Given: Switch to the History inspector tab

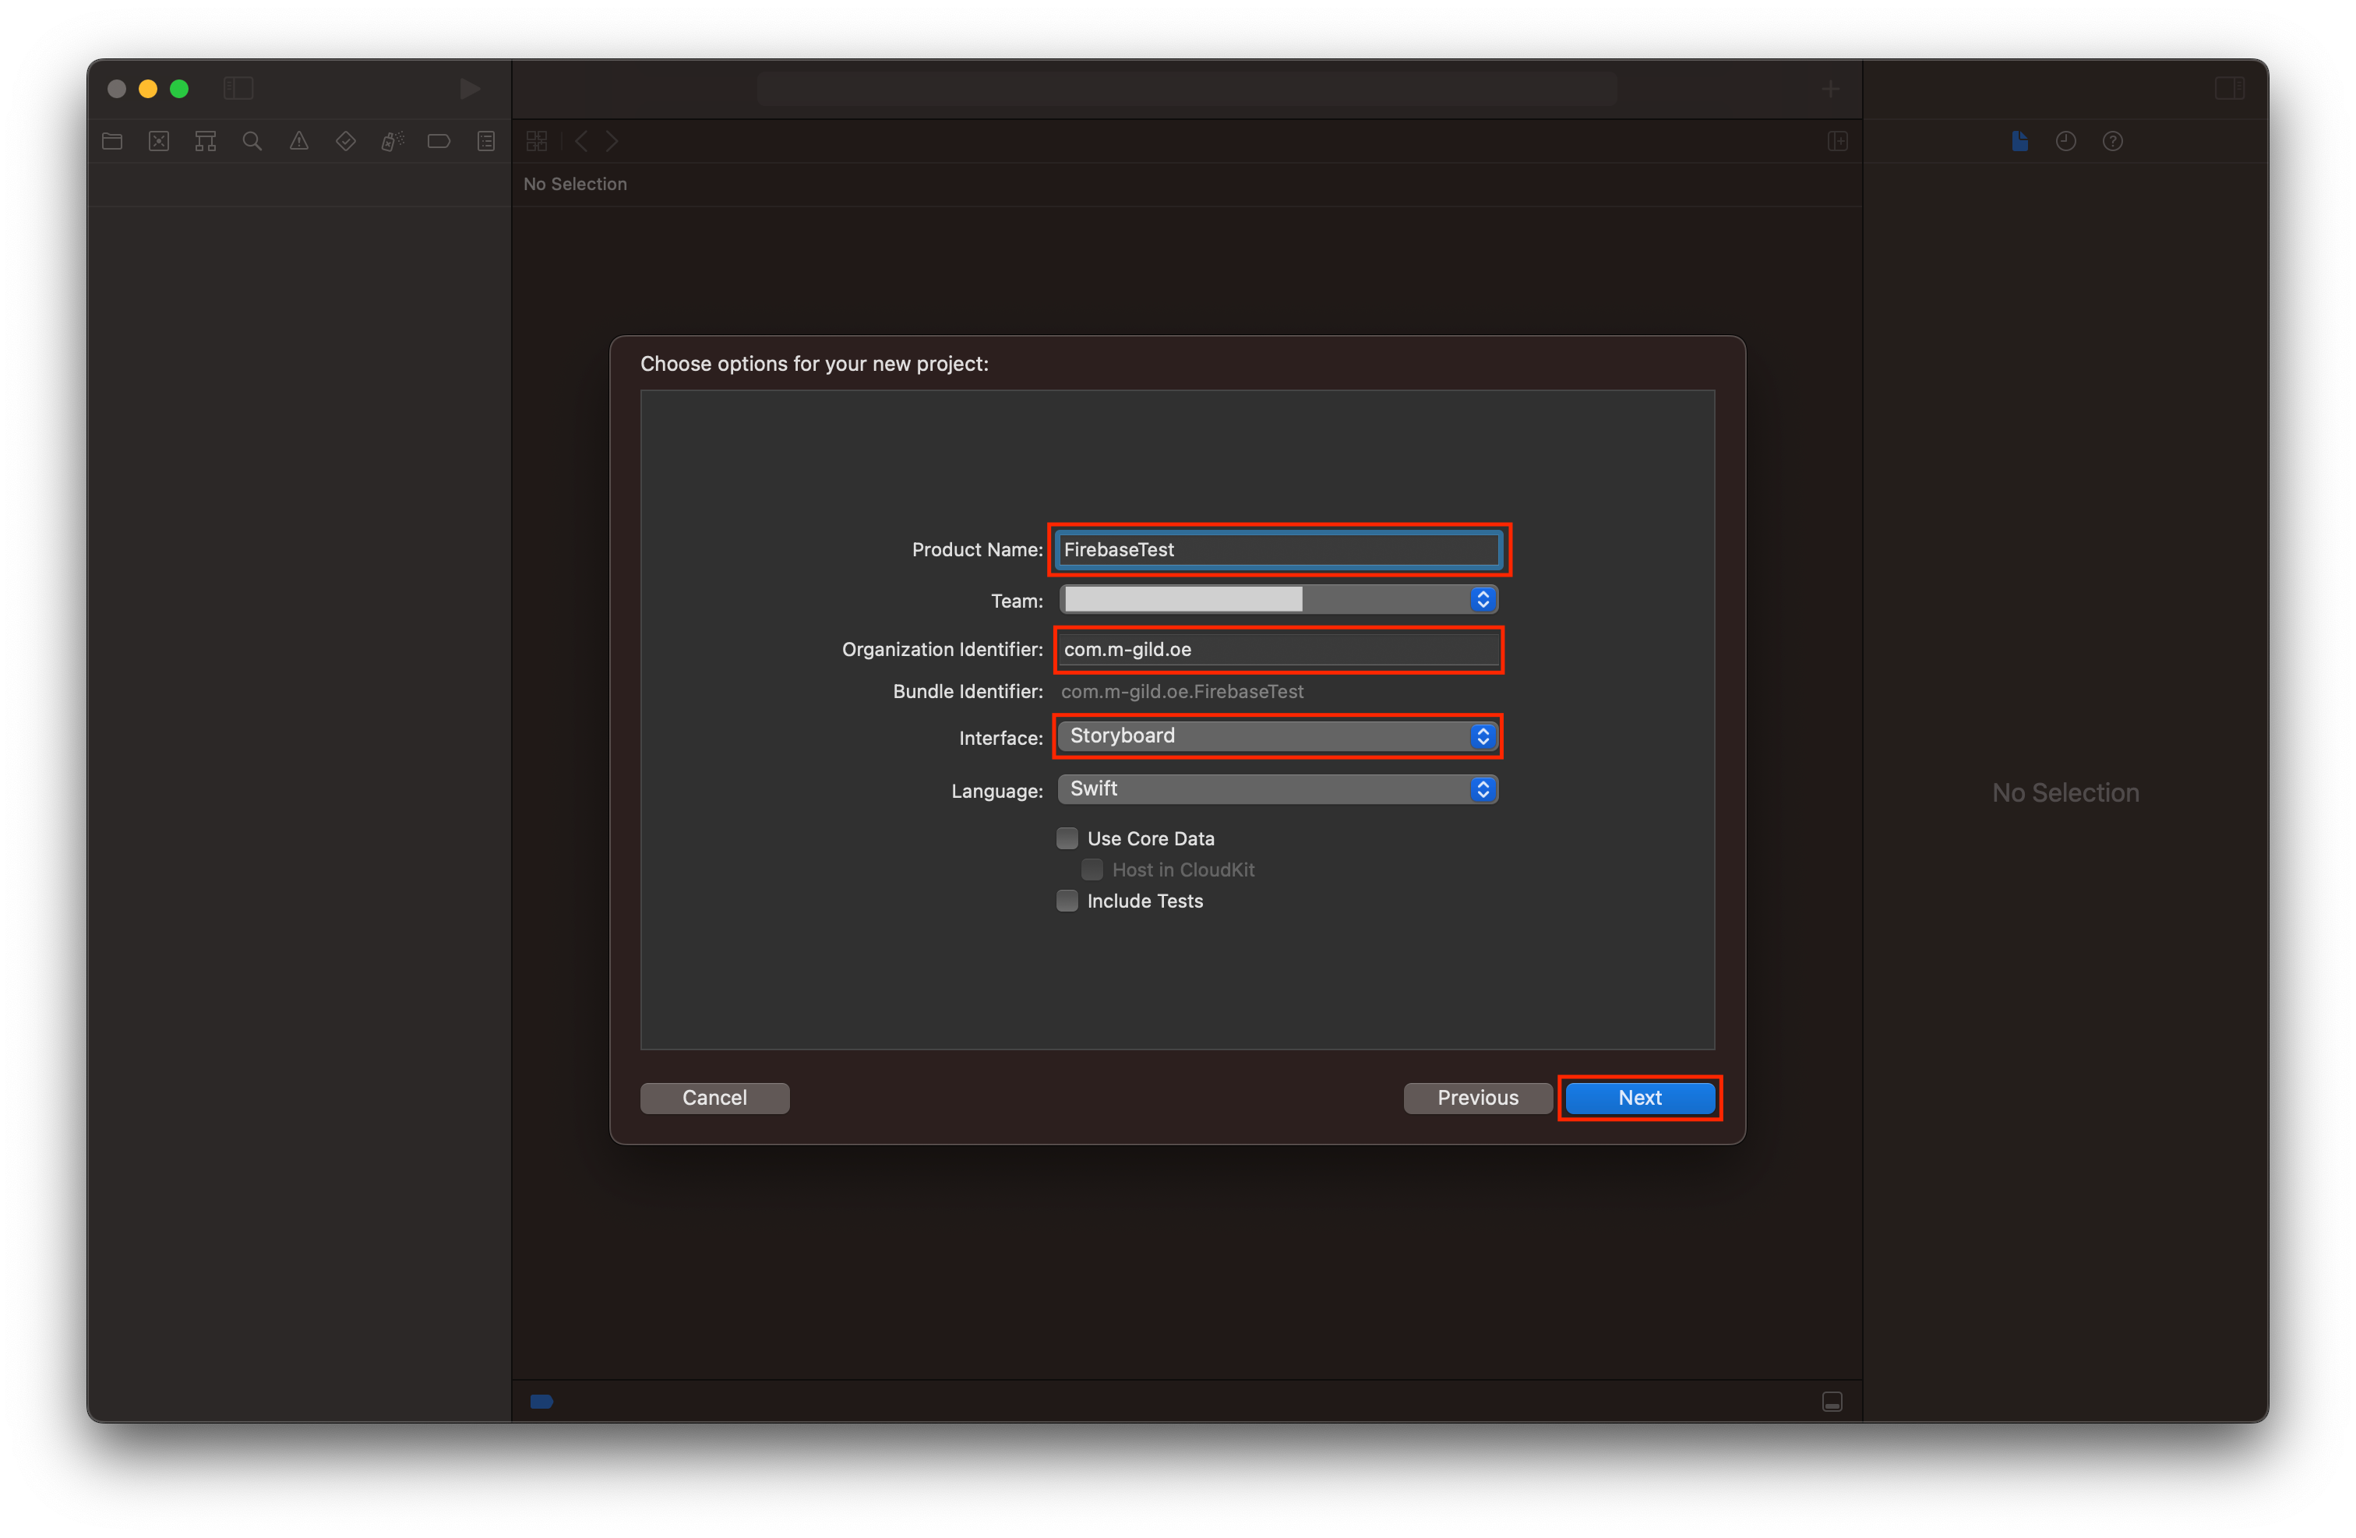Looking at the screenshot, I should click(2065, 142).
